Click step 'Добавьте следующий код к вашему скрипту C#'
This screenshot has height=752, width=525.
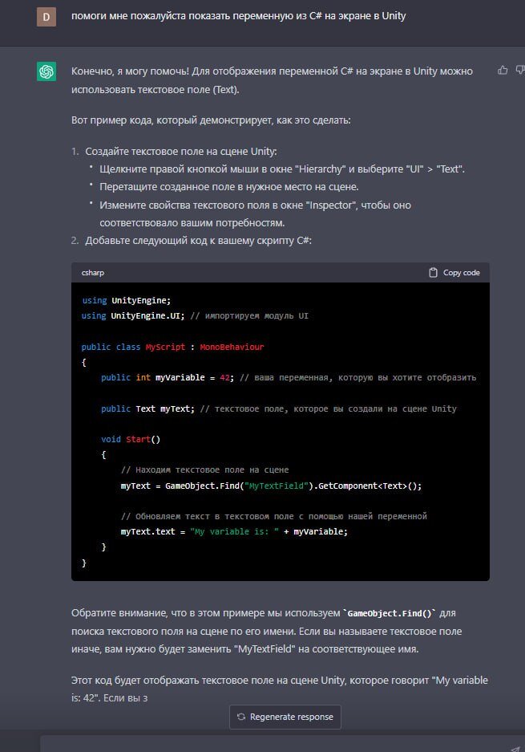(198, 240)
